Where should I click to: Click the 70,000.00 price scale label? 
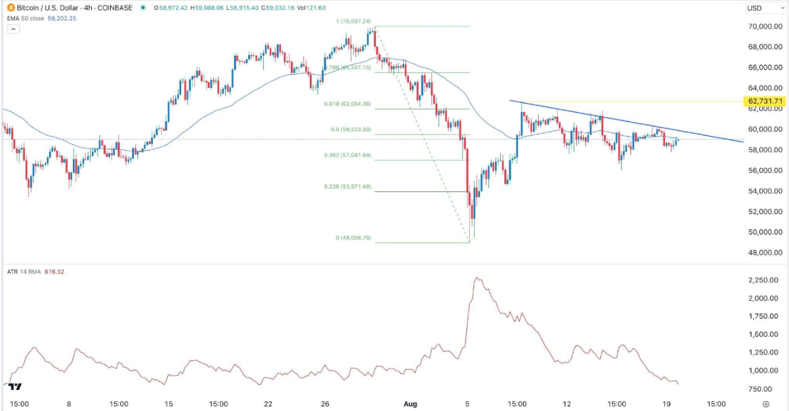coord(761,26)
